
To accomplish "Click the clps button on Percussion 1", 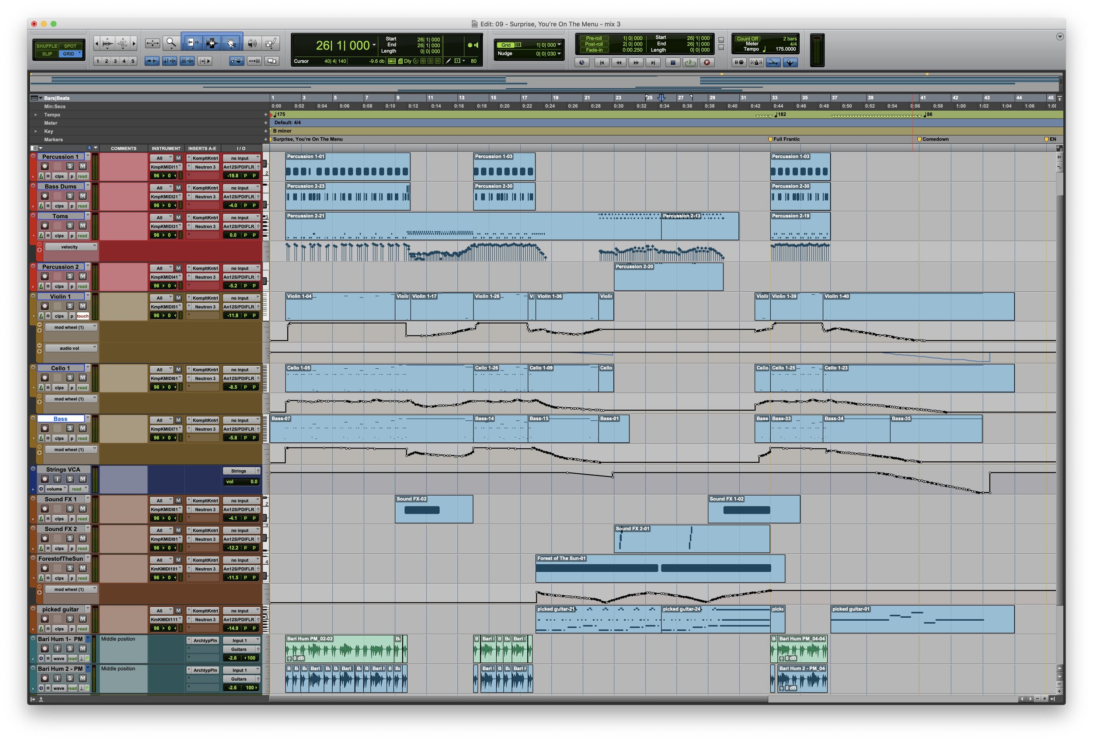I will [60, 176].
